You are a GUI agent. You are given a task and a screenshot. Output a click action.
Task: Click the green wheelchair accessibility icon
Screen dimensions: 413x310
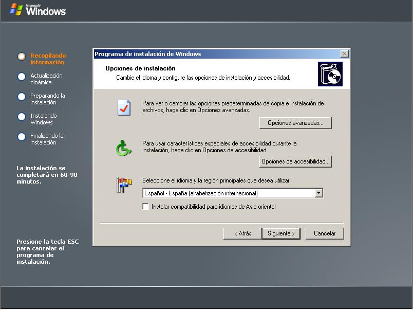point(123,148)
